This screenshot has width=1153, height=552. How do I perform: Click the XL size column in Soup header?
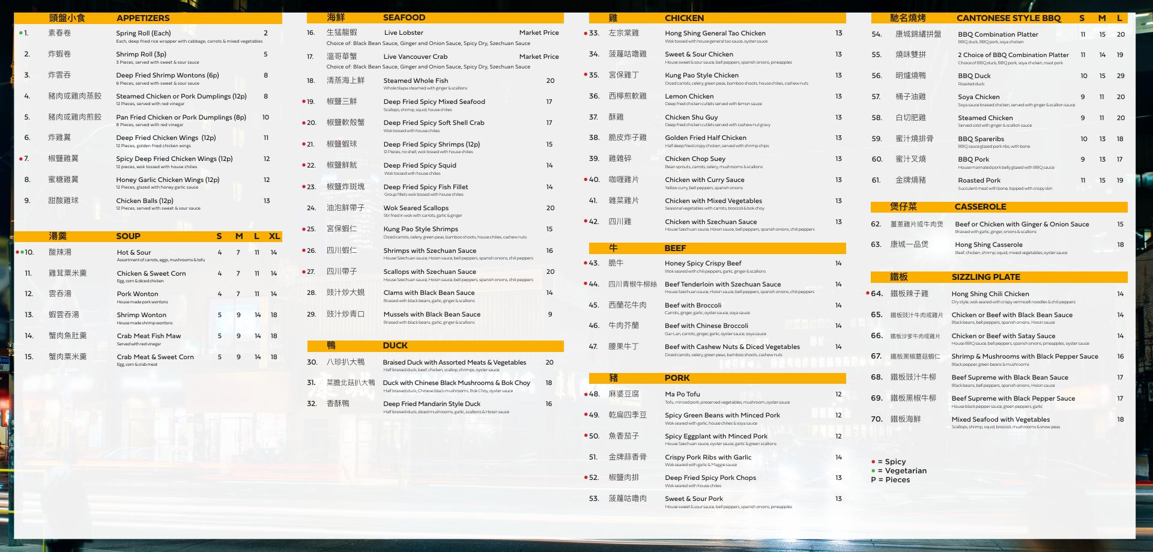274,237
